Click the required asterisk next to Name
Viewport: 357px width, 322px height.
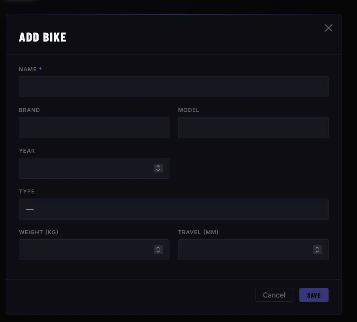point(41,68)
